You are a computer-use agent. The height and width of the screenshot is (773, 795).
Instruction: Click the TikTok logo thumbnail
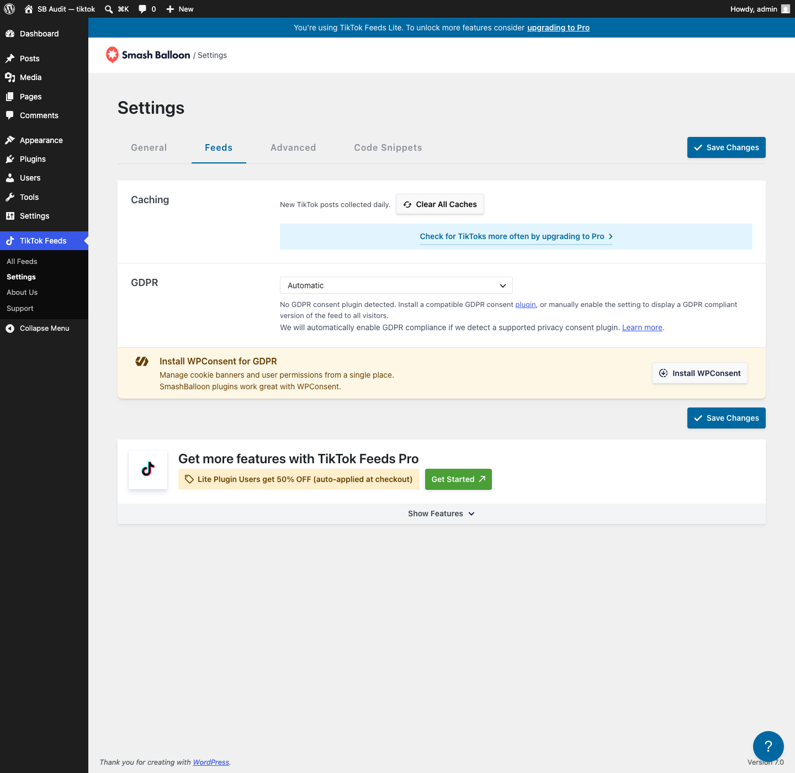[x=148, y=470]
